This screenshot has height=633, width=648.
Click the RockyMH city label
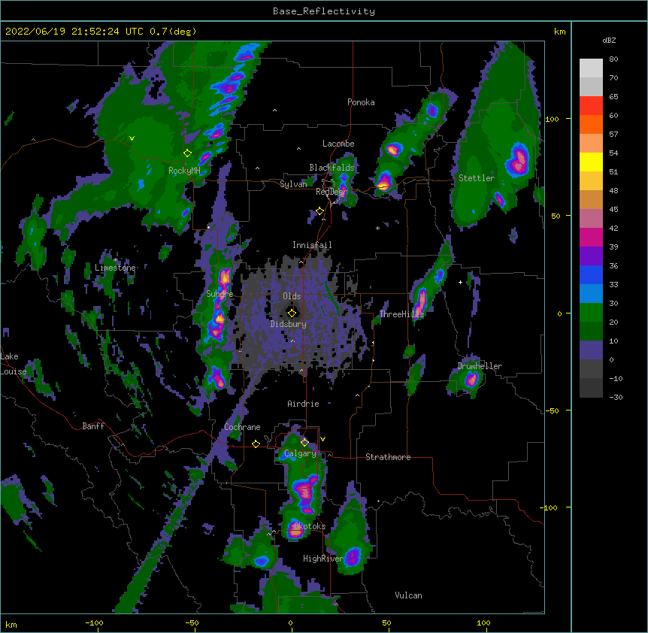click(x=184, y=171)
